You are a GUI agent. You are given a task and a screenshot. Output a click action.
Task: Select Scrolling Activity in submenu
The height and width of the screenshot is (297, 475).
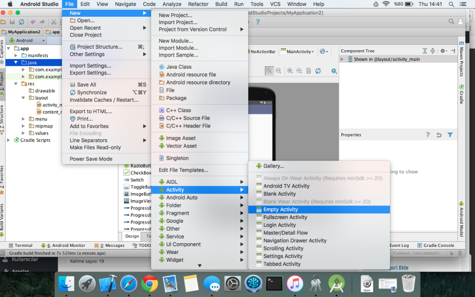[x=319, y=248]
